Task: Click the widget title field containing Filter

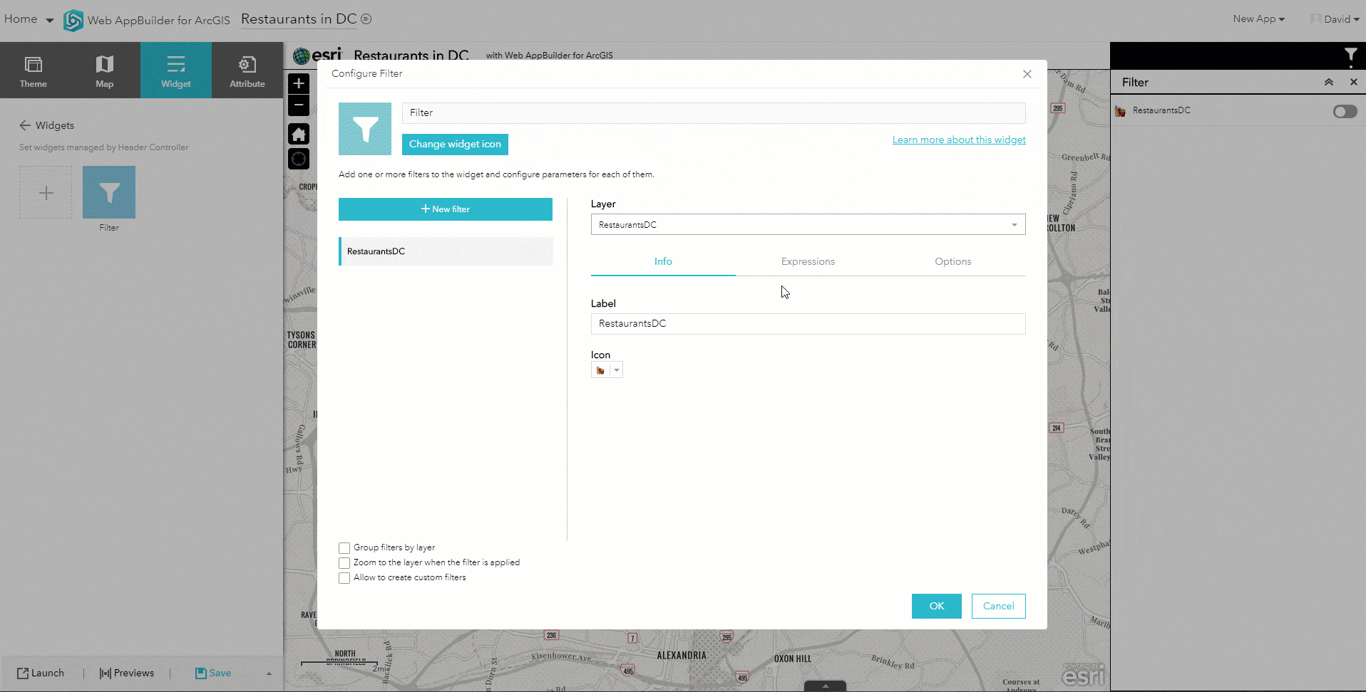Action: (x=714, y=113)
